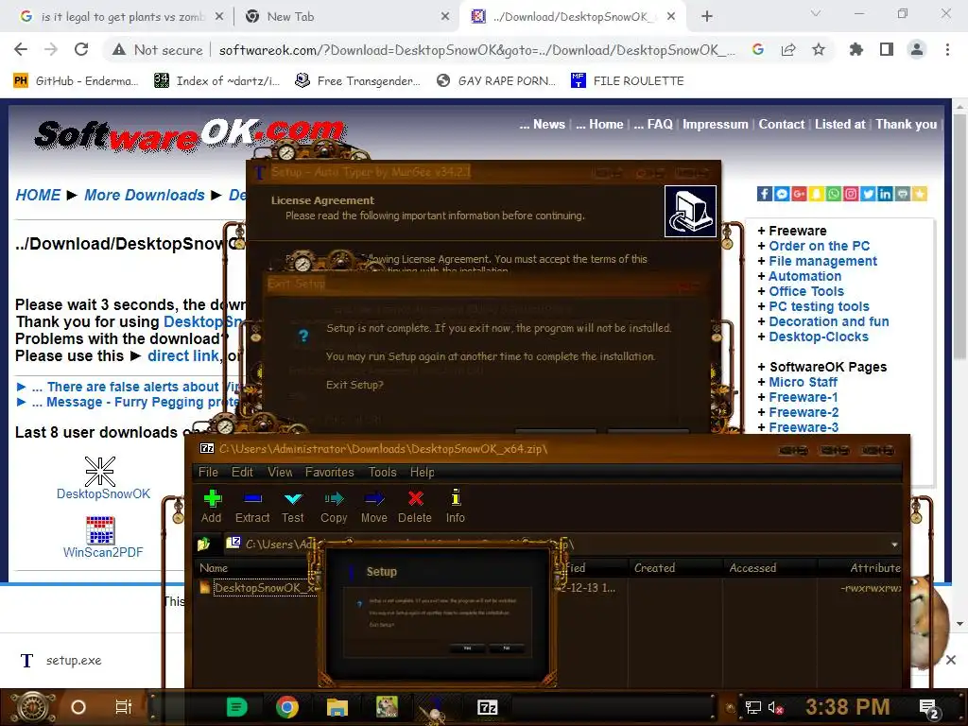This screenshot has width=968, height=726.
Task: Open the Chrome extensions puzzle icon
Action: [x=856, y=49]
